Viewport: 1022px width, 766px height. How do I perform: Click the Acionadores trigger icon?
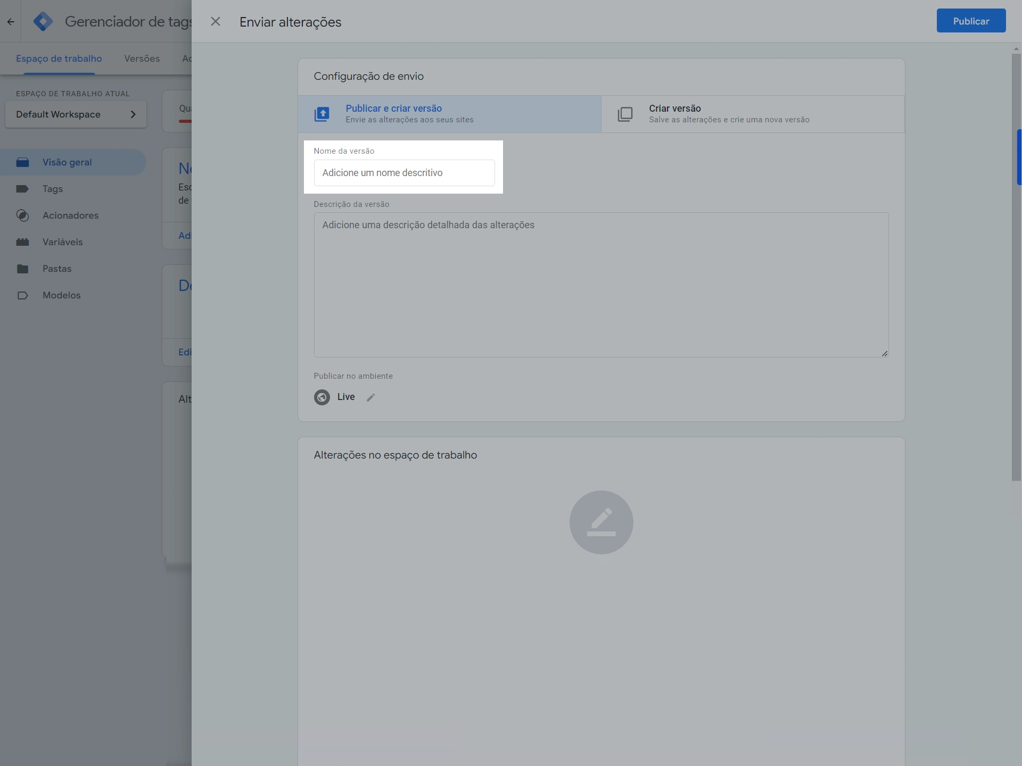coord(22,215)
